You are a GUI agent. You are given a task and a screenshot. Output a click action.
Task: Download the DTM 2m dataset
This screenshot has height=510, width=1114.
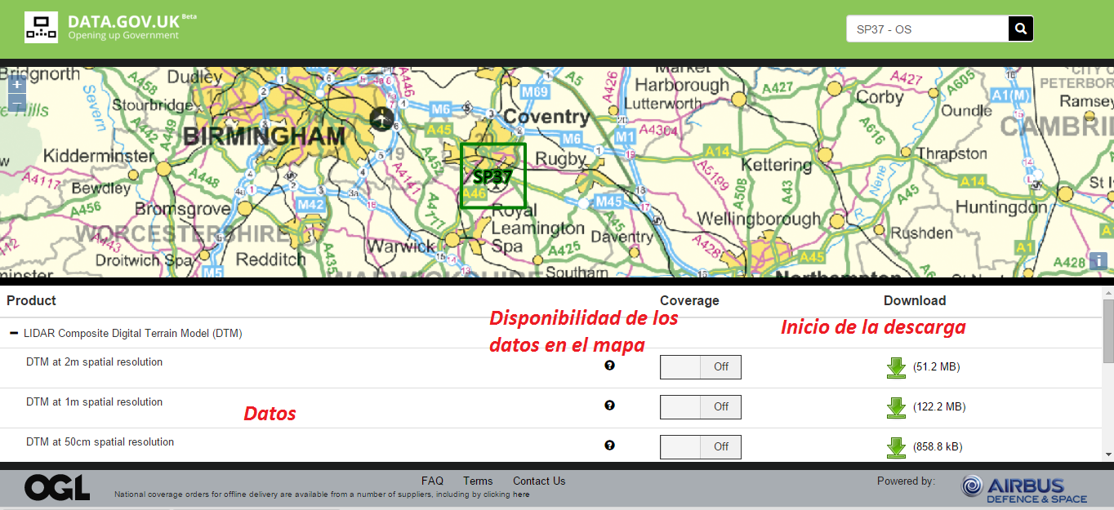(896, 367)
